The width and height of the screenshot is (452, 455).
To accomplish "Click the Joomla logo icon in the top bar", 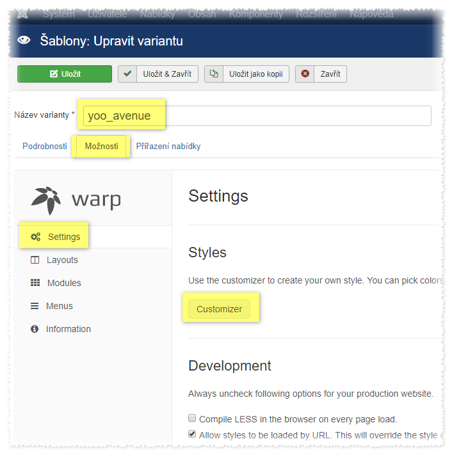I will click(22, 13).
